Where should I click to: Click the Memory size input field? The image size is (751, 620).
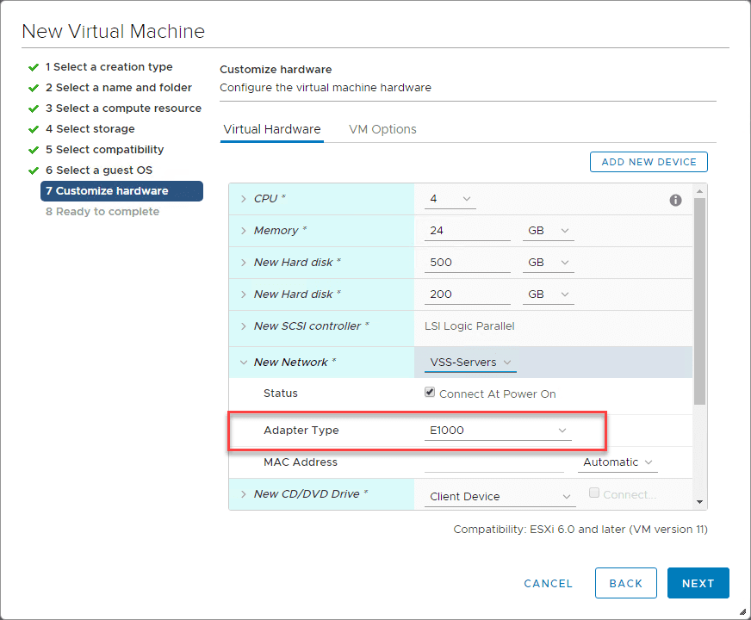click(x=469, y=231)
